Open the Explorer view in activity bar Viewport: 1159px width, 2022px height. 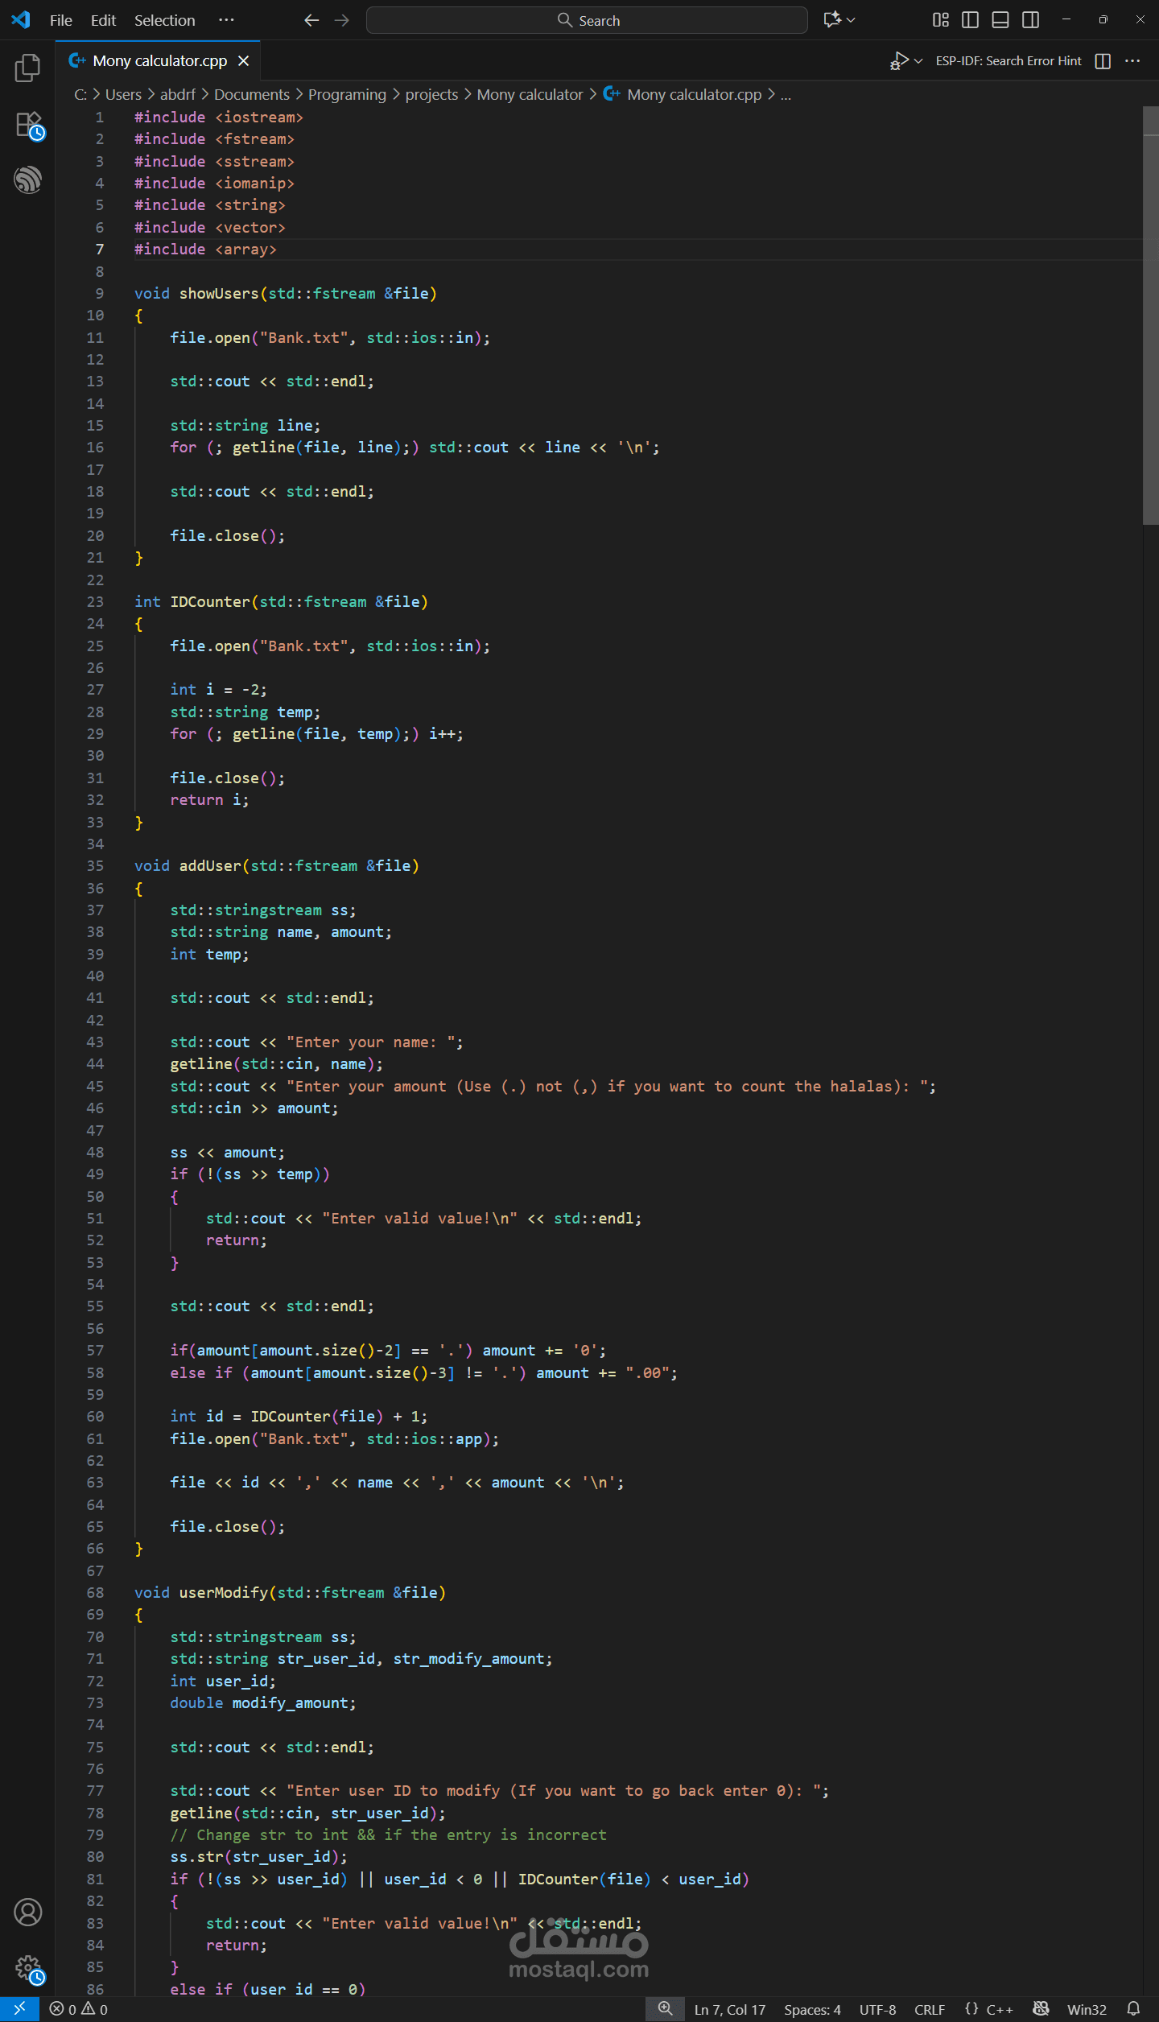point(27,68)
